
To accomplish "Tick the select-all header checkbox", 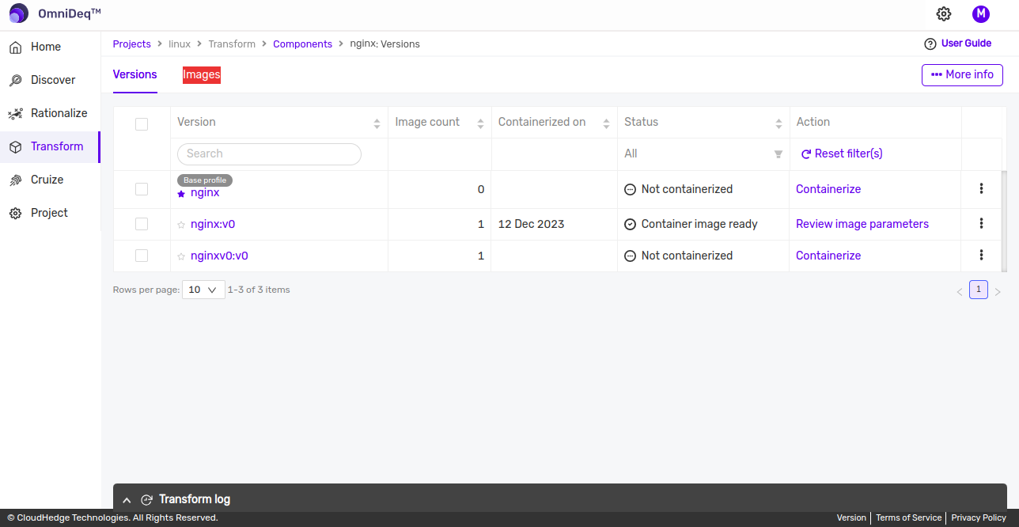I will point(142,124).
